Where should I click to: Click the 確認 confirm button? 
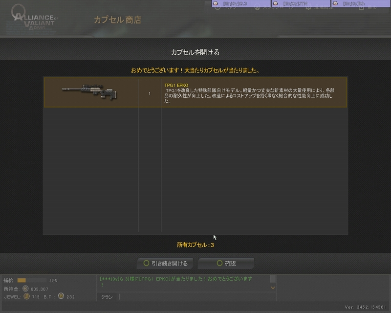click(226, 263)
